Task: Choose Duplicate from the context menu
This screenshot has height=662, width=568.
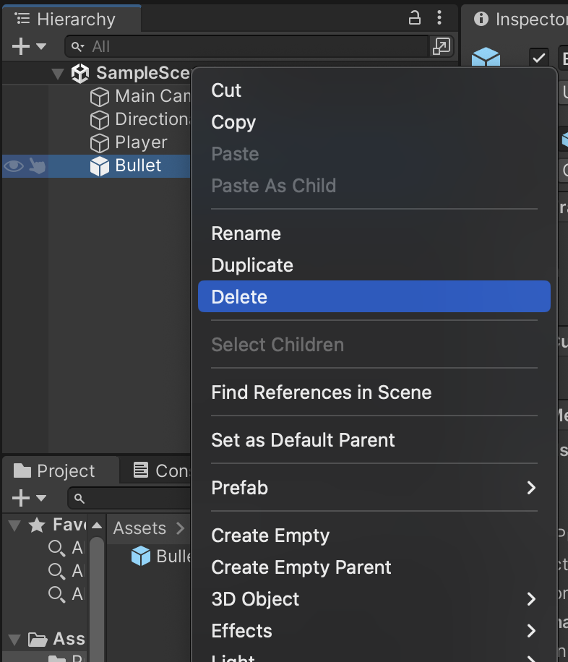Action: 252,265
